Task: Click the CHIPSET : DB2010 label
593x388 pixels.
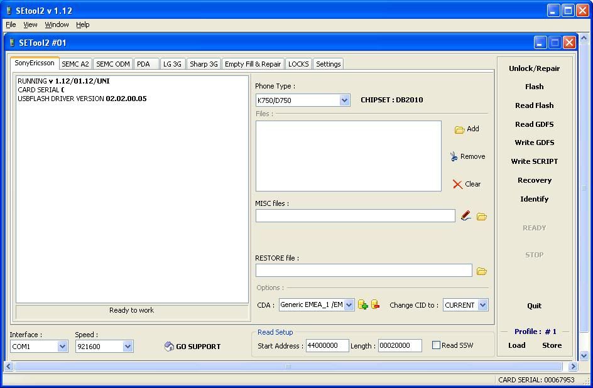Action: click(392, 100)
